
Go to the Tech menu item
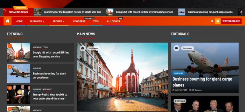point(96,21)
